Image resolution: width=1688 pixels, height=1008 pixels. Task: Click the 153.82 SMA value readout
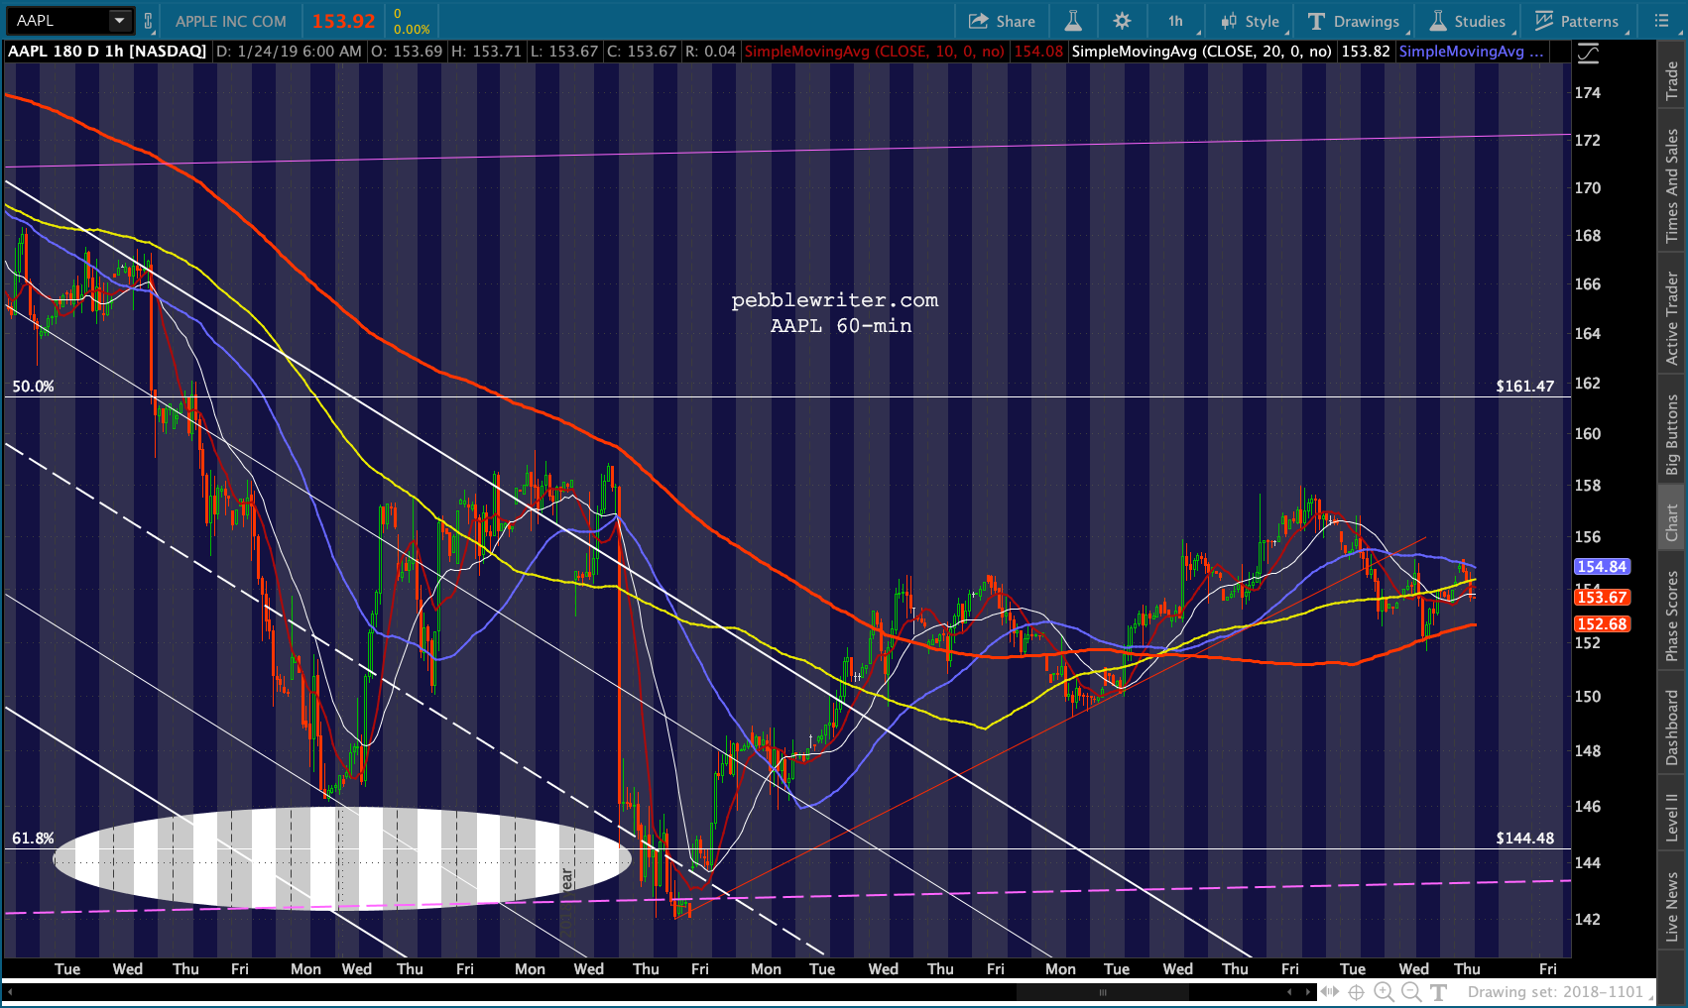coord(1366,52)
